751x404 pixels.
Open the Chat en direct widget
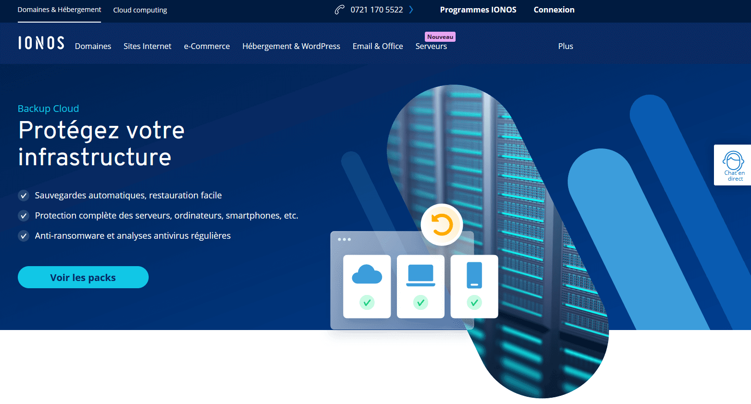pyautogui.click(x=734, y=165)
